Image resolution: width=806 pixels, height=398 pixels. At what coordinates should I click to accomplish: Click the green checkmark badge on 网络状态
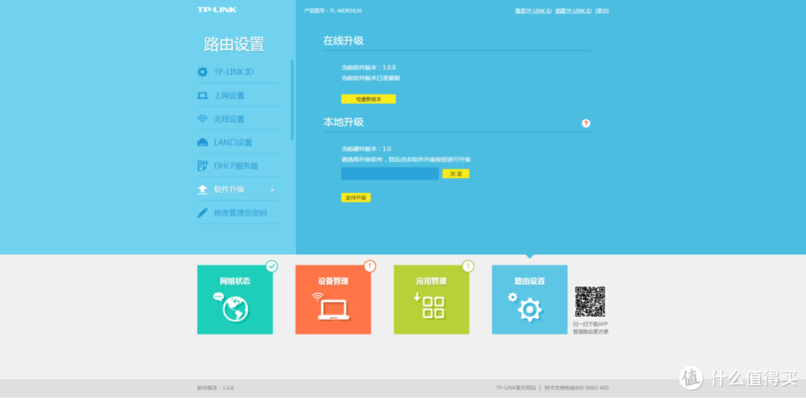272,266
